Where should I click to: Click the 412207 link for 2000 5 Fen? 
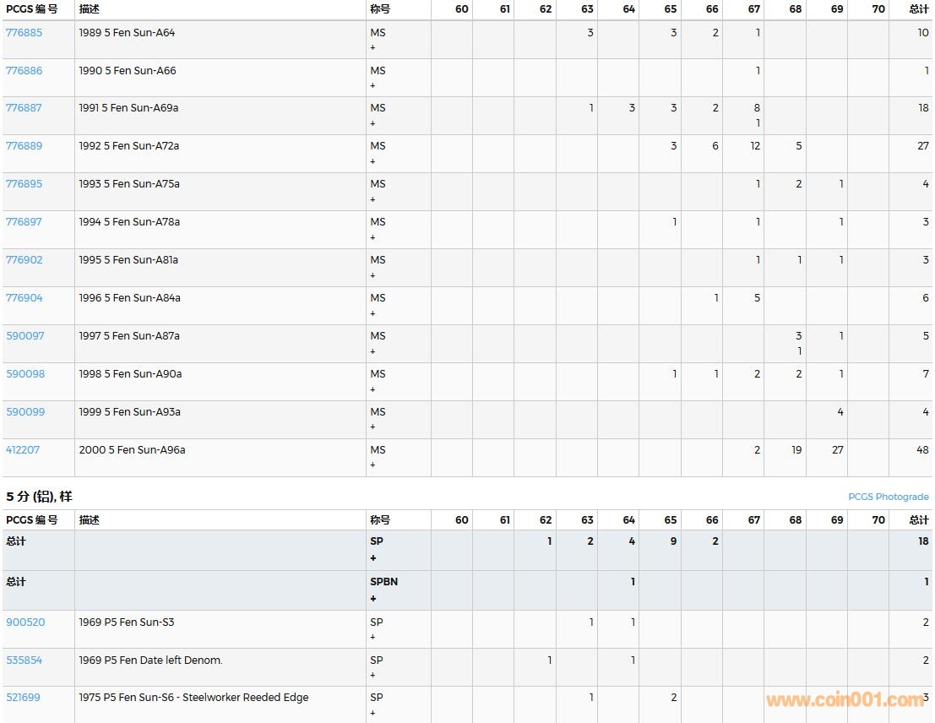click(23, 450)
